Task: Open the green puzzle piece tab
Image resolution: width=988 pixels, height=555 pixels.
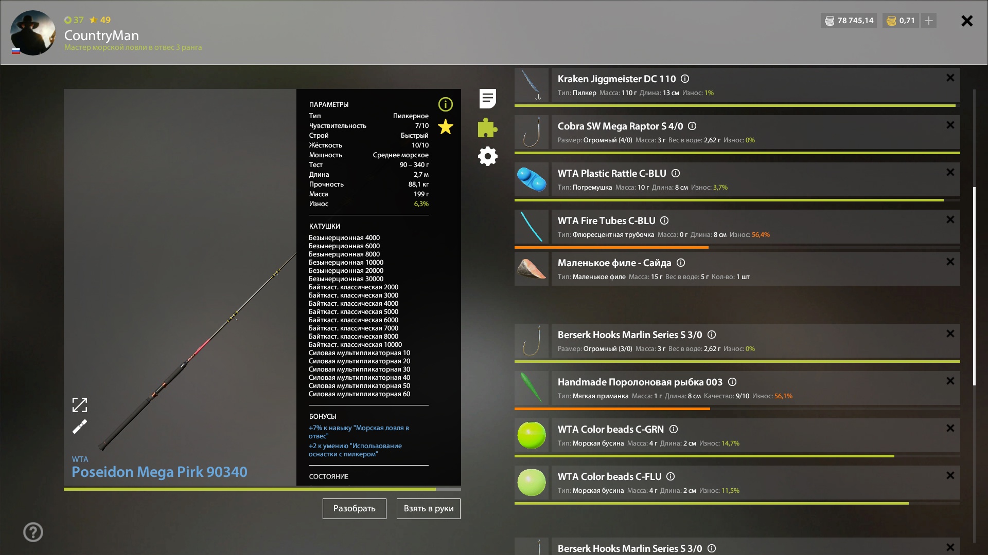Action: click(x=487, y=127)
